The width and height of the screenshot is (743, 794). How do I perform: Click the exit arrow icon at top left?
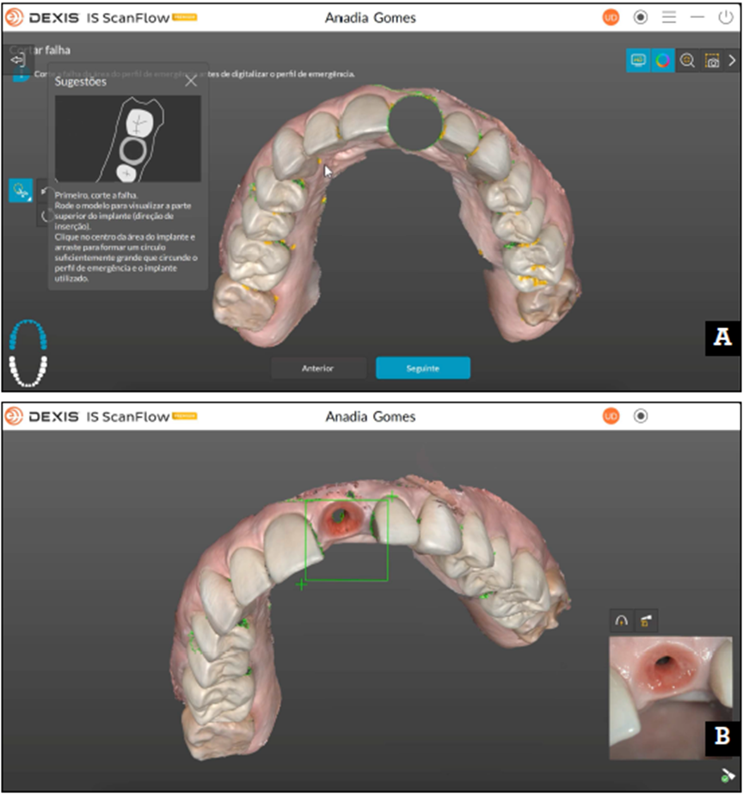pyautogui.click(x=17, y=60)
